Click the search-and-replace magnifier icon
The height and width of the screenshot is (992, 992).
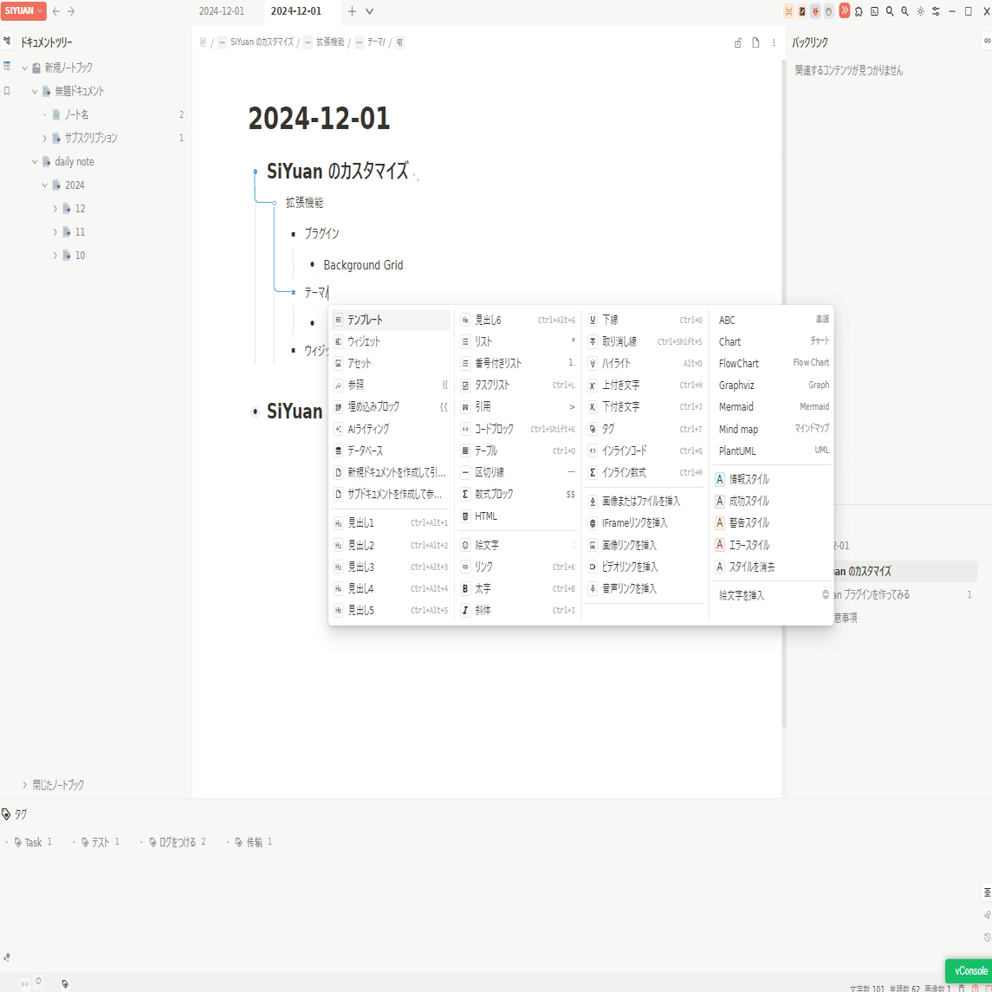(x=904, y=11)
